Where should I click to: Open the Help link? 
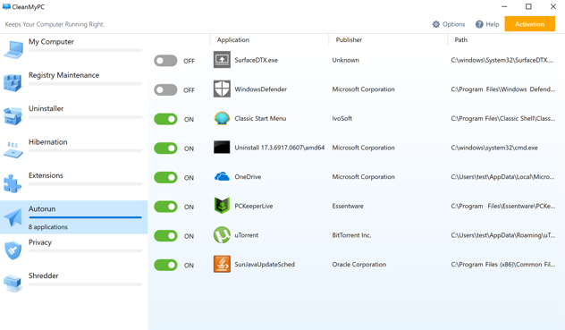coord(487,24)
